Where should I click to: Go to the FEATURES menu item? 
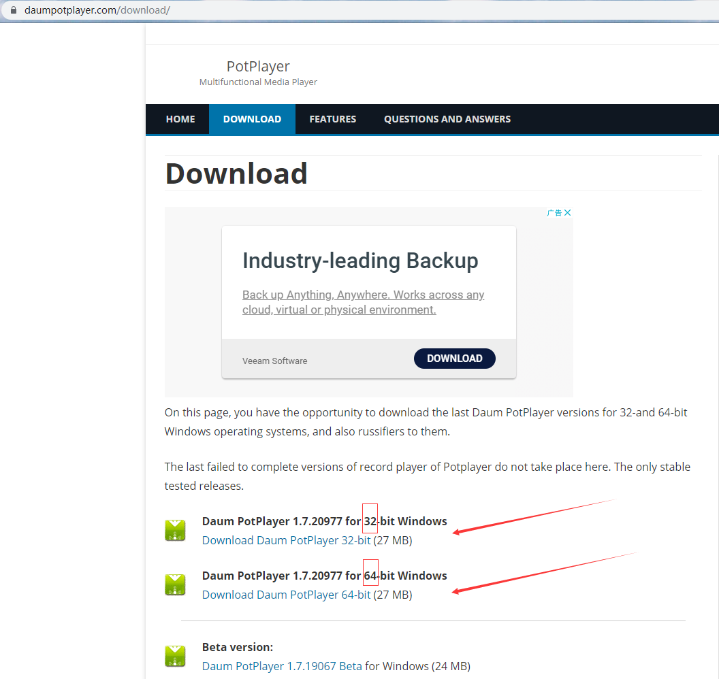click(332, 119)
